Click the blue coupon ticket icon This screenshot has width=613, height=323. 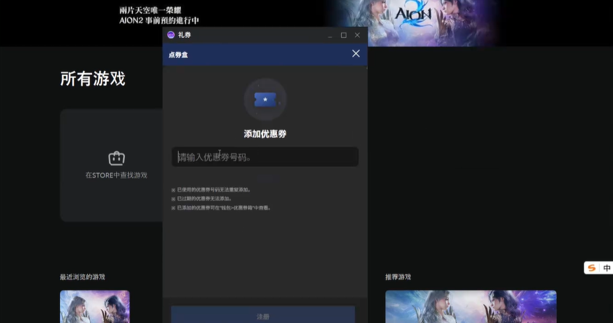tap(265, 100)
